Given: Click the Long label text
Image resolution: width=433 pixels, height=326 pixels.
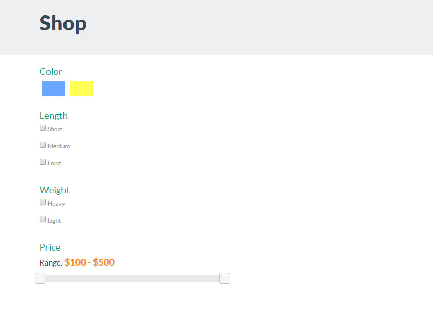Looking at the screenshot, I should pyautogui.click(x=54, y=163).
